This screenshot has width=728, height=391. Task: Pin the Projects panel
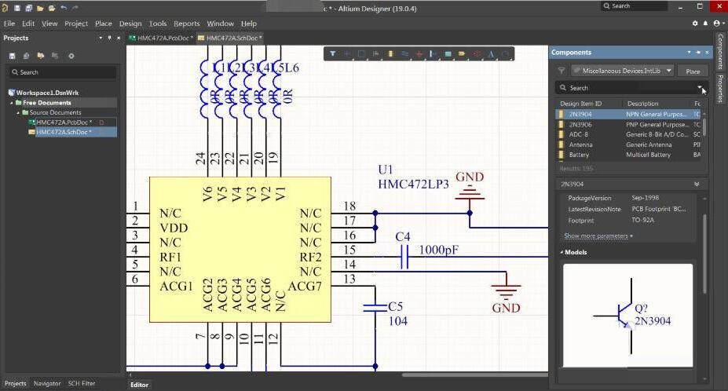point(110,38)
